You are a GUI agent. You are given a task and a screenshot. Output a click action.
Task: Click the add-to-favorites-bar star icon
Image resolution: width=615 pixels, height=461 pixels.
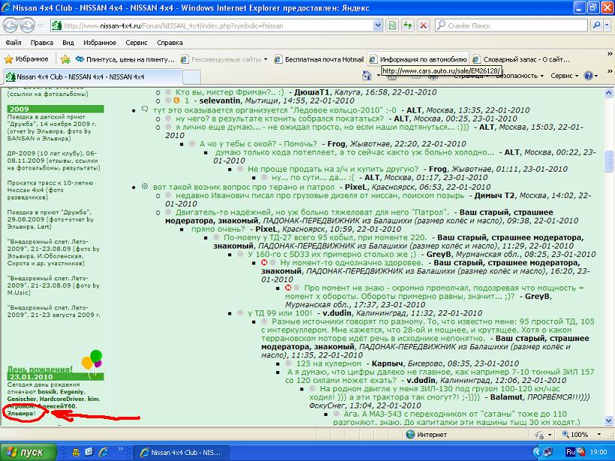pyautogui.click(x=65, y=59)
